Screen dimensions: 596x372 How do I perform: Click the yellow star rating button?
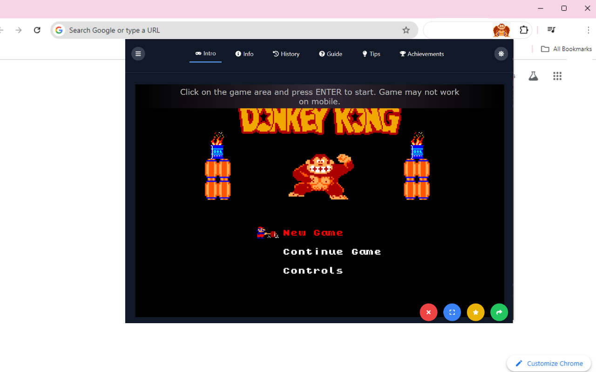point(475,312)
